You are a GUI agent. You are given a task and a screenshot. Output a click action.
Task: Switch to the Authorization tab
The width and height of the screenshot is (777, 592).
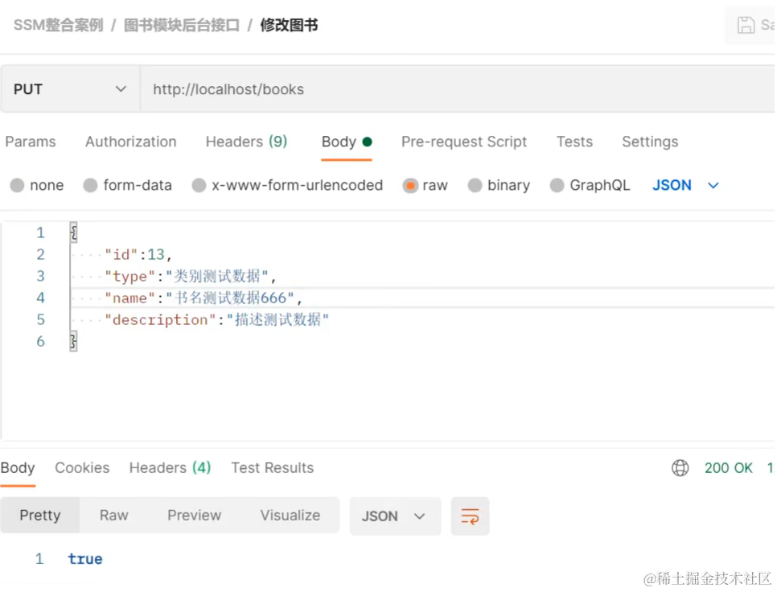tap(131, 142)
